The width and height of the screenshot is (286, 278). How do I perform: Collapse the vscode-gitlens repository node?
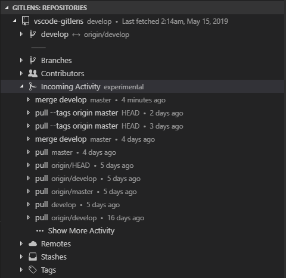15,21
